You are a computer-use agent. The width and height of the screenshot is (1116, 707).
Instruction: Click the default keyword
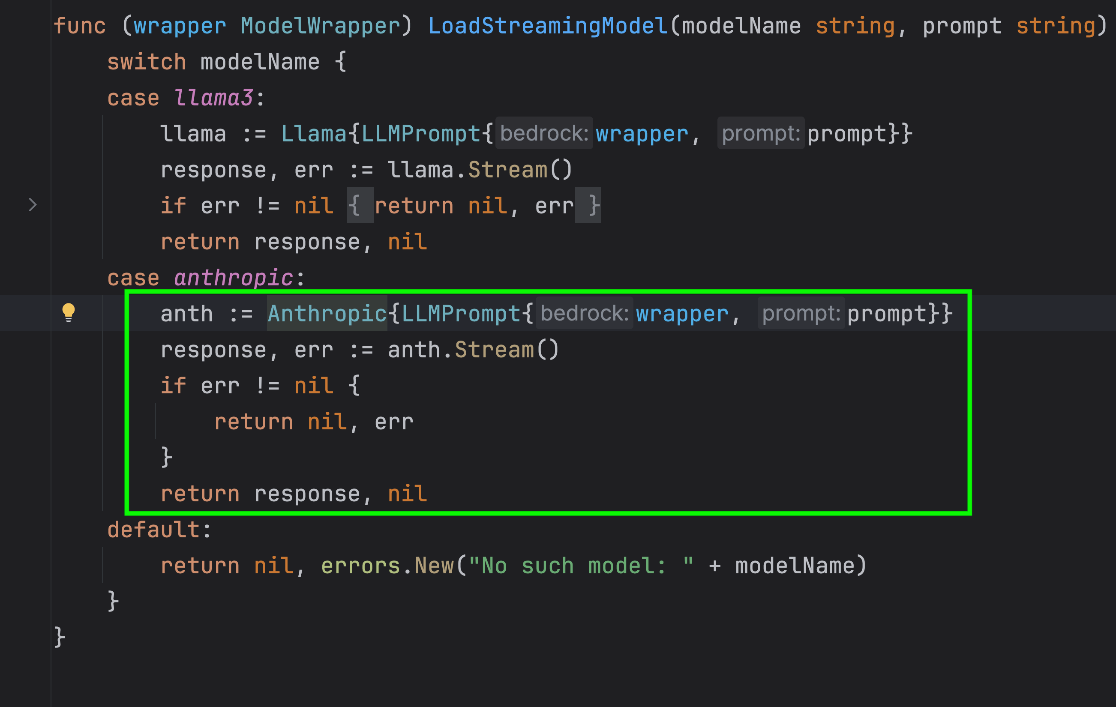coord(154,530)
